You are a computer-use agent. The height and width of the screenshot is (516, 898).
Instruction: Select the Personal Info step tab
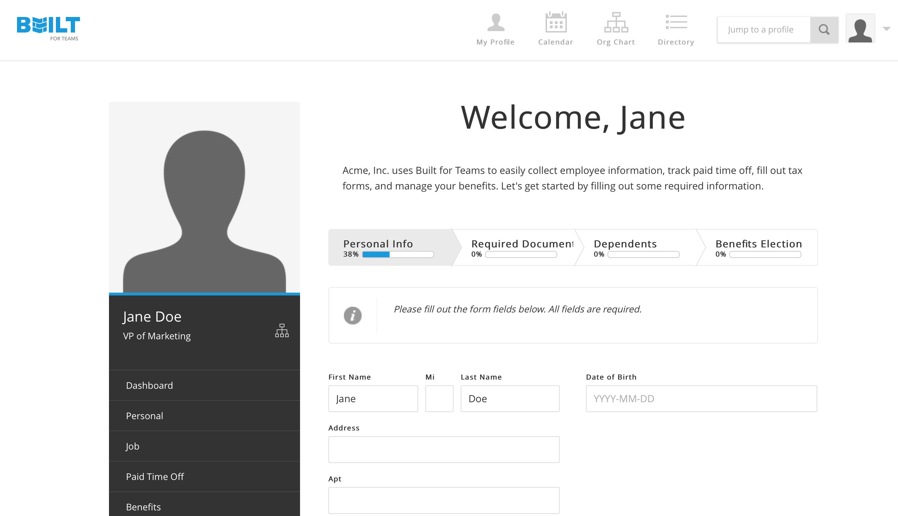tap(378, 244)
